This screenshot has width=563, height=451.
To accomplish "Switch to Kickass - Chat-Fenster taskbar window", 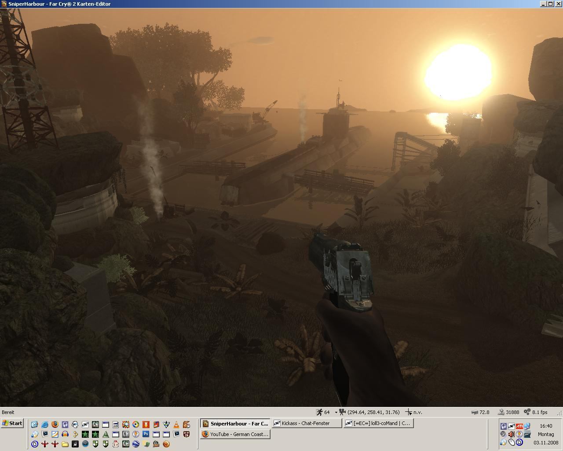I will tap(307, 423).
